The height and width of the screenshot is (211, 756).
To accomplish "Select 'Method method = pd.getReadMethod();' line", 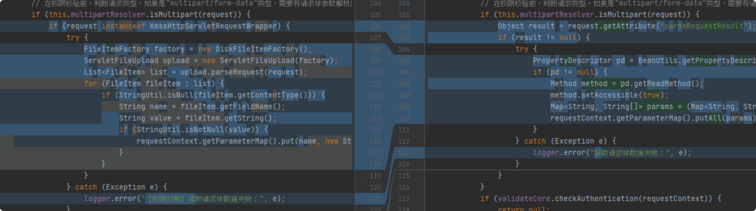I will (627, 83).
